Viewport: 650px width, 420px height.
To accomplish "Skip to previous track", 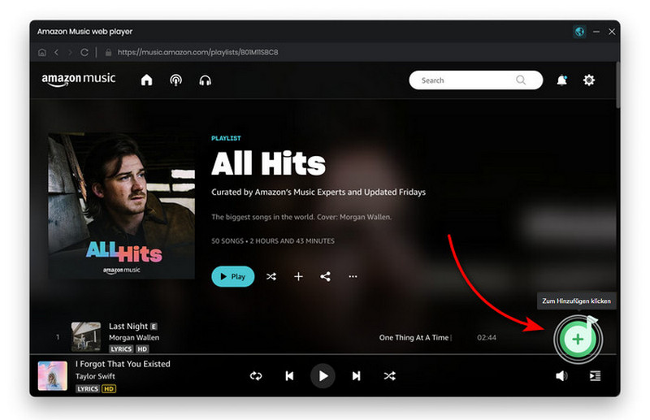I will (x=289, y=376).
